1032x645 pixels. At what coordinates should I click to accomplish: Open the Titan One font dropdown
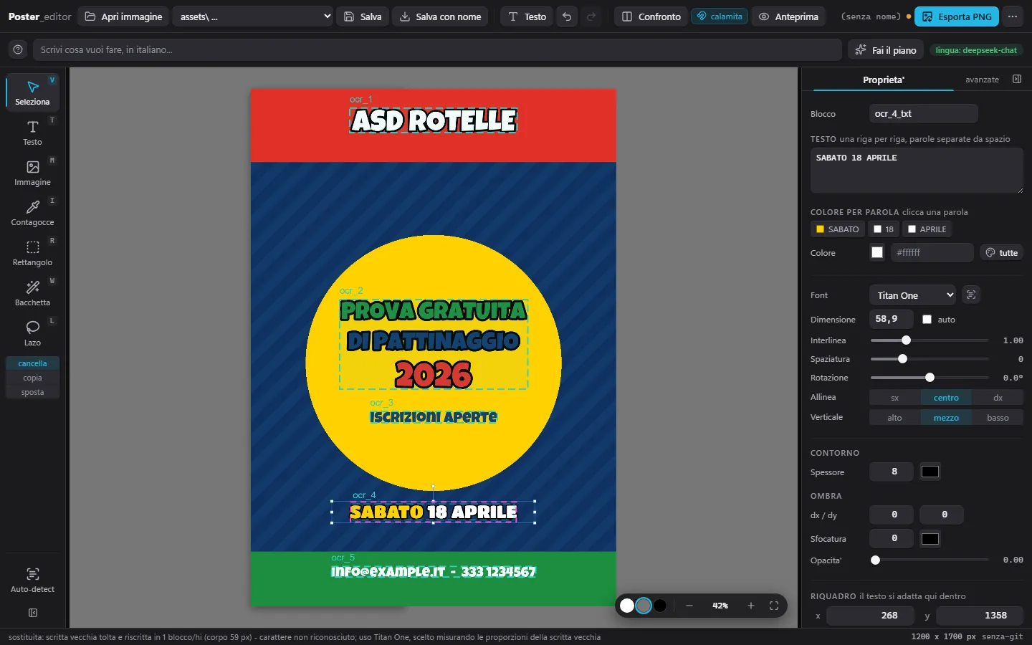[913, 295]
